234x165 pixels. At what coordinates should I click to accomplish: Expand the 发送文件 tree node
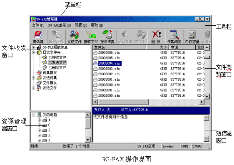coord(34,88)
